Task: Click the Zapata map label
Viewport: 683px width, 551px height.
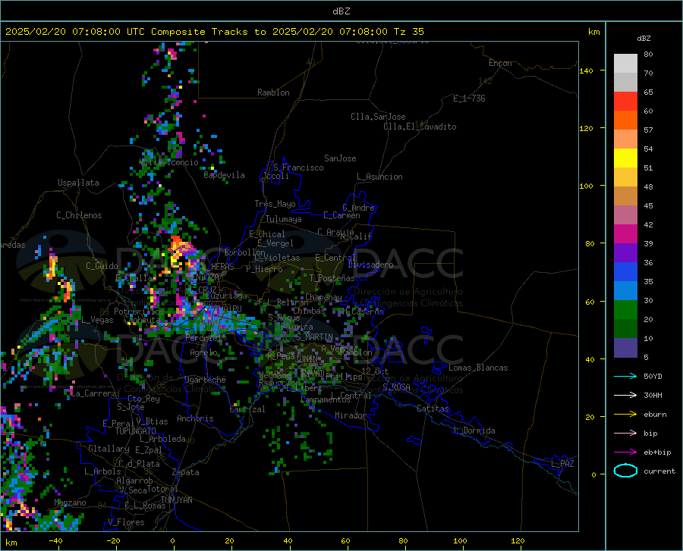Action: (x=186, y=472)
